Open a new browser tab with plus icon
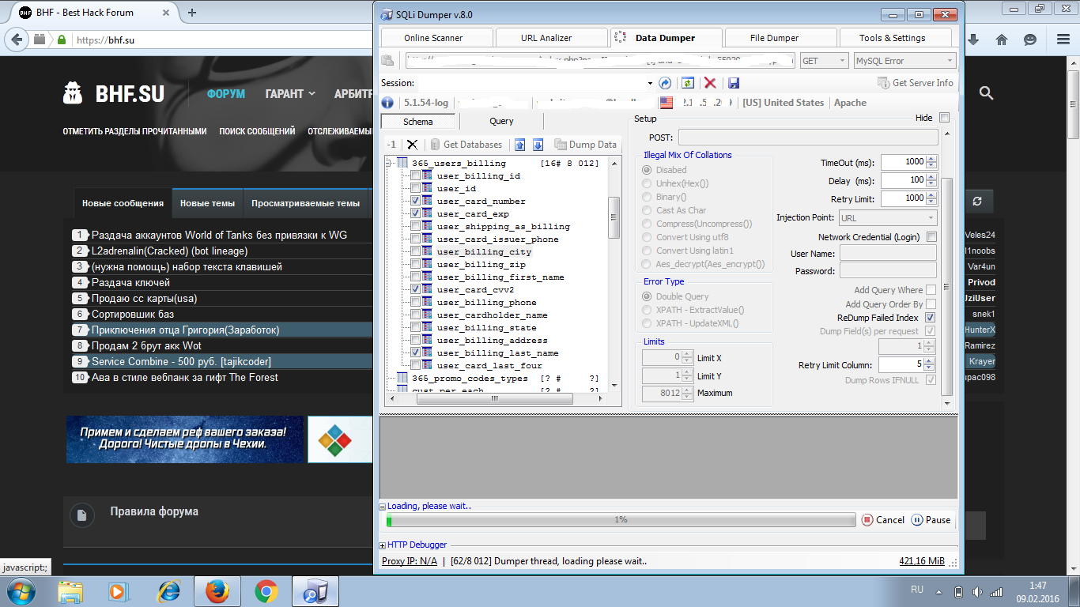Screen dimensions: 1080x607 click(192, 13)
